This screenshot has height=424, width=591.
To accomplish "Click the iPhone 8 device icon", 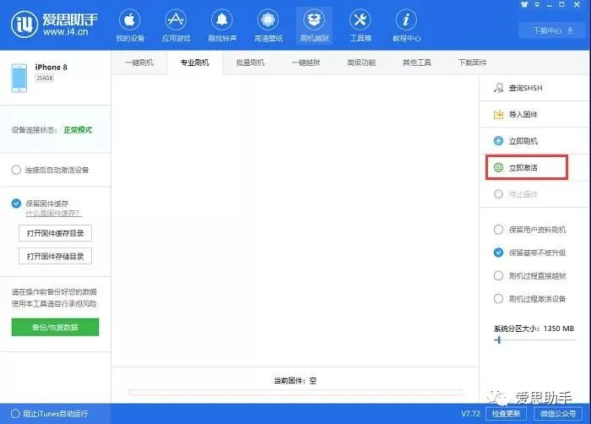I will (19, 78).
